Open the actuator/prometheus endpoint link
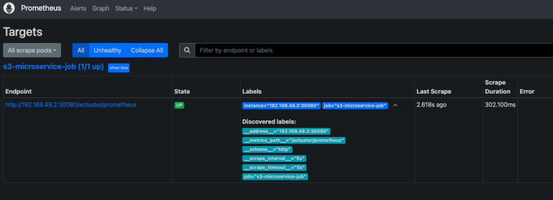 coord(71,104)
